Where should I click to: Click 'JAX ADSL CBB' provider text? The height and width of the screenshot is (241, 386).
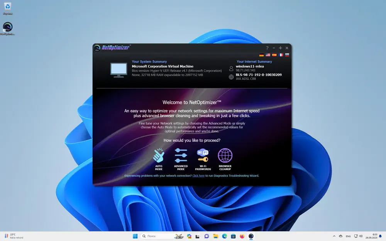coord(245,79)
